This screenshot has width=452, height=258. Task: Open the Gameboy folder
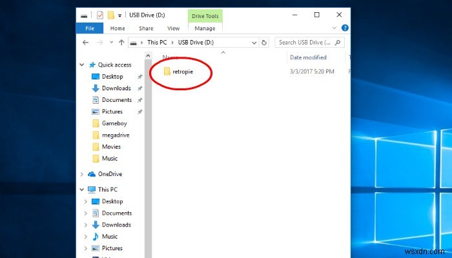point(114,123)
